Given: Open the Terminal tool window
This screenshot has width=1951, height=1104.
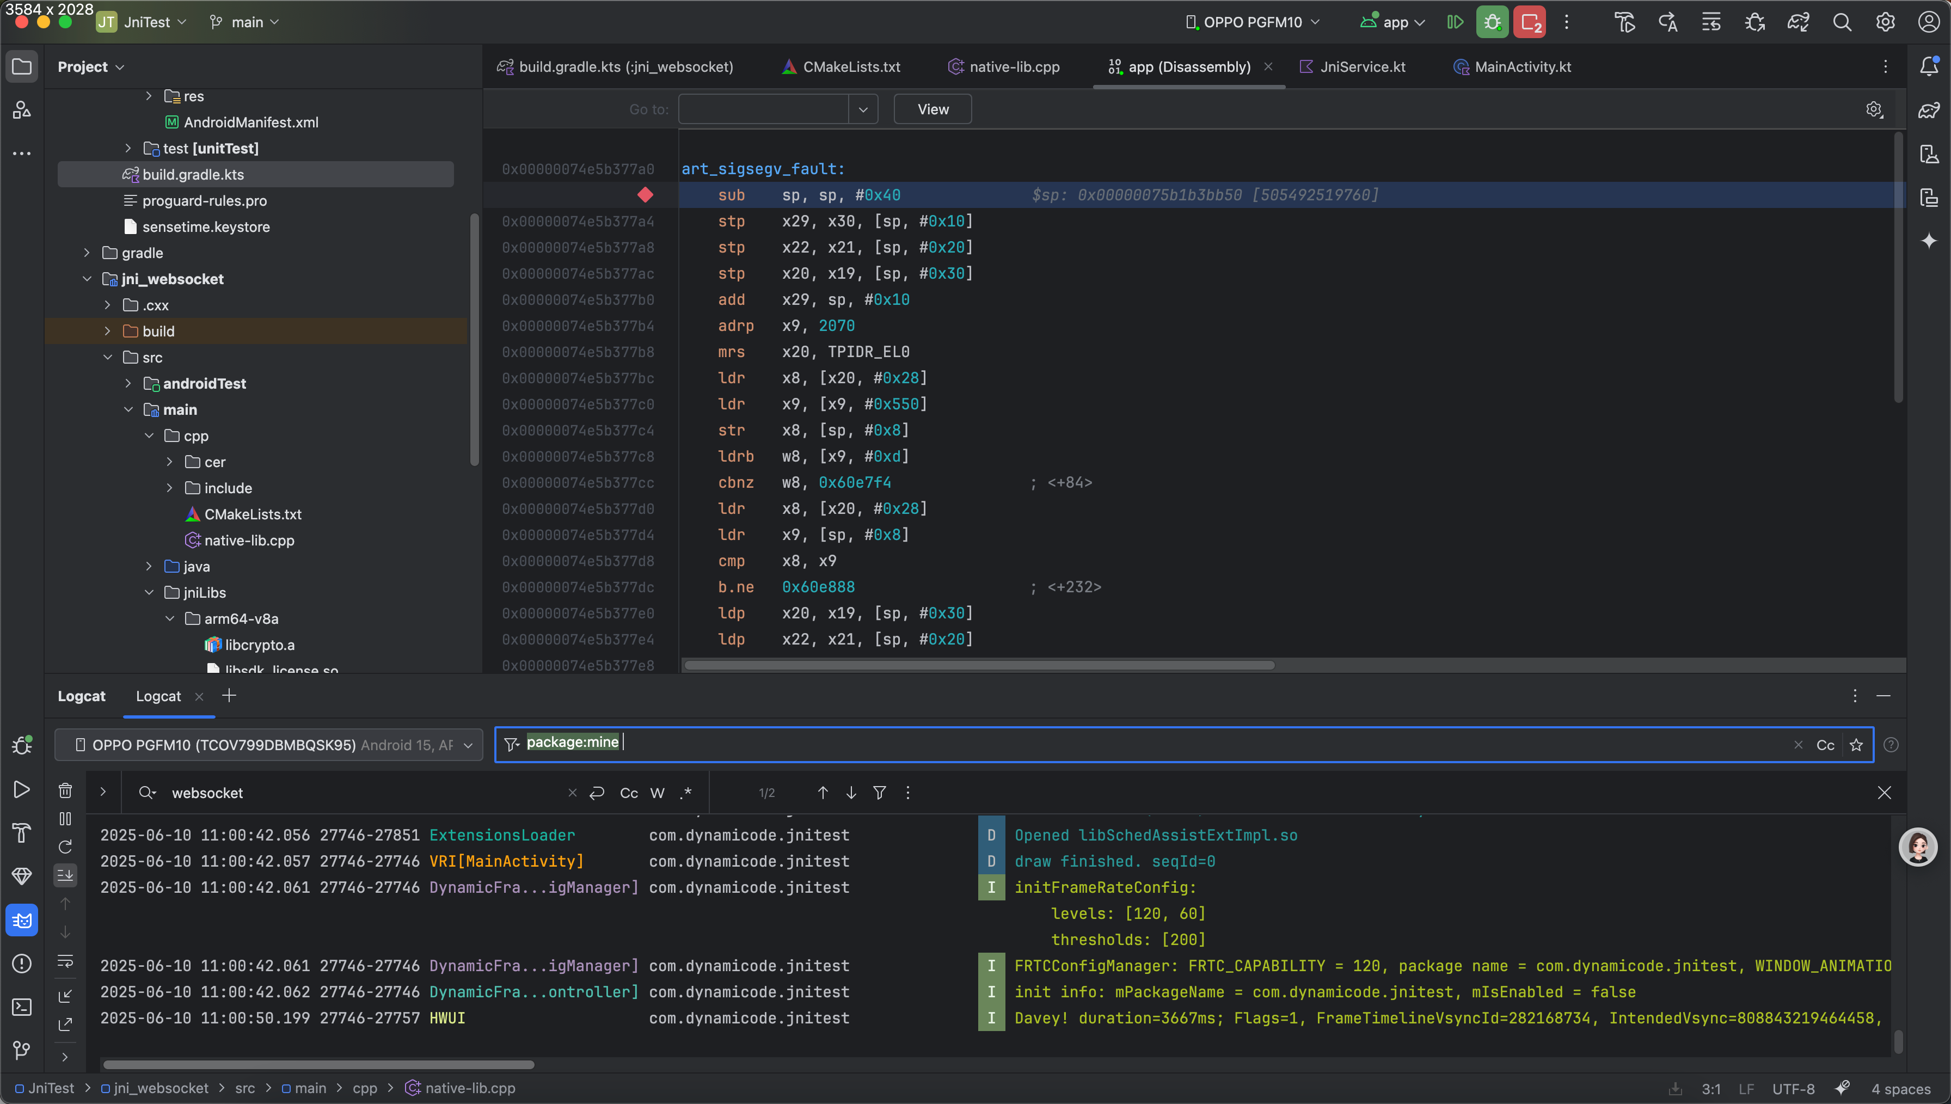Looking at the screenshot, I should pos(22,1007).
